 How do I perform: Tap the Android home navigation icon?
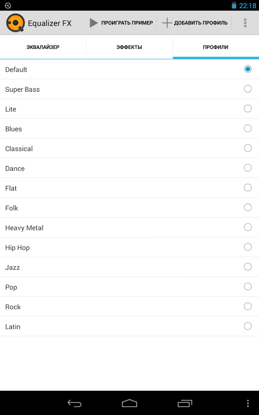(x=129, y=403)
